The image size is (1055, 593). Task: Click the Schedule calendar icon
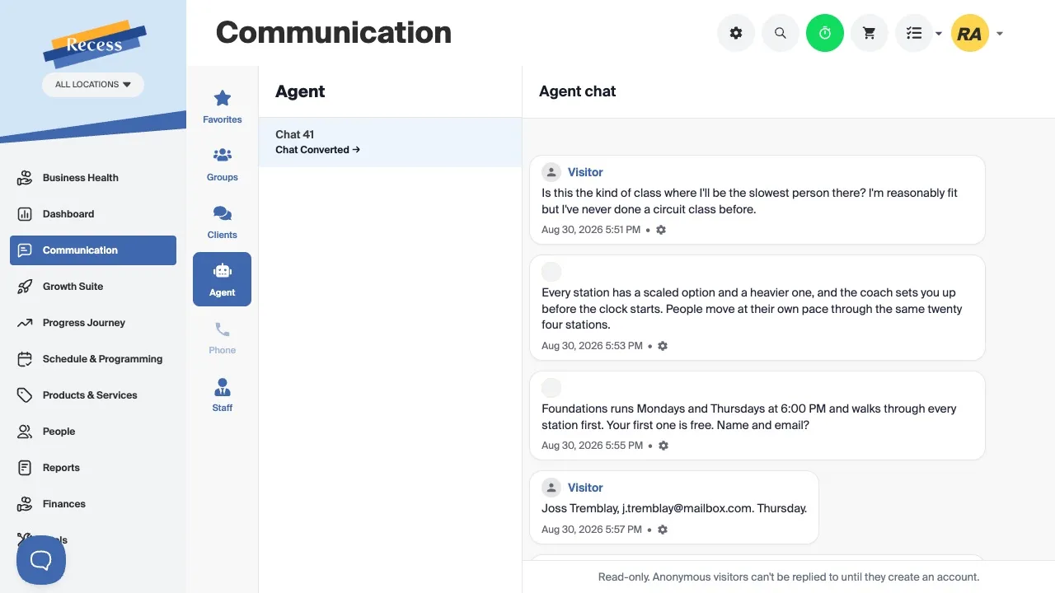pyautogui.click(x=25, y=359)
